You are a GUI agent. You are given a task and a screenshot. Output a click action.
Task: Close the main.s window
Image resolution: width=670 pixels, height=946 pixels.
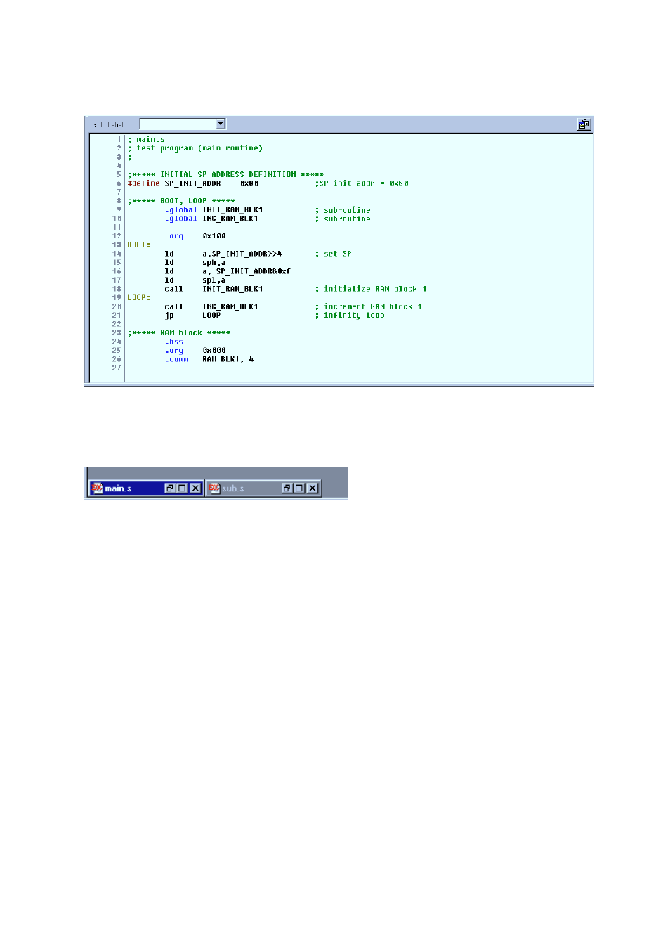click(x=195, y=488)
